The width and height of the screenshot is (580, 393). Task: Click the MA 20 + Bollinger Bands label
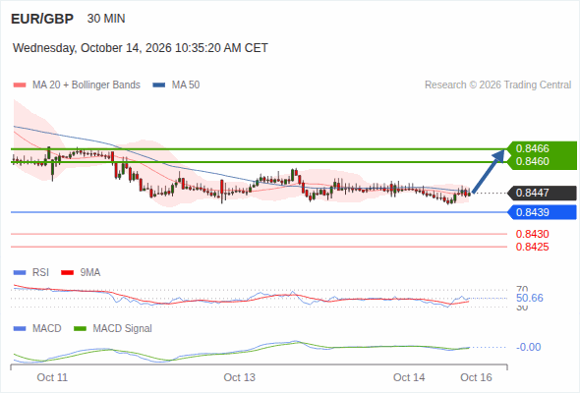(87, 85)
